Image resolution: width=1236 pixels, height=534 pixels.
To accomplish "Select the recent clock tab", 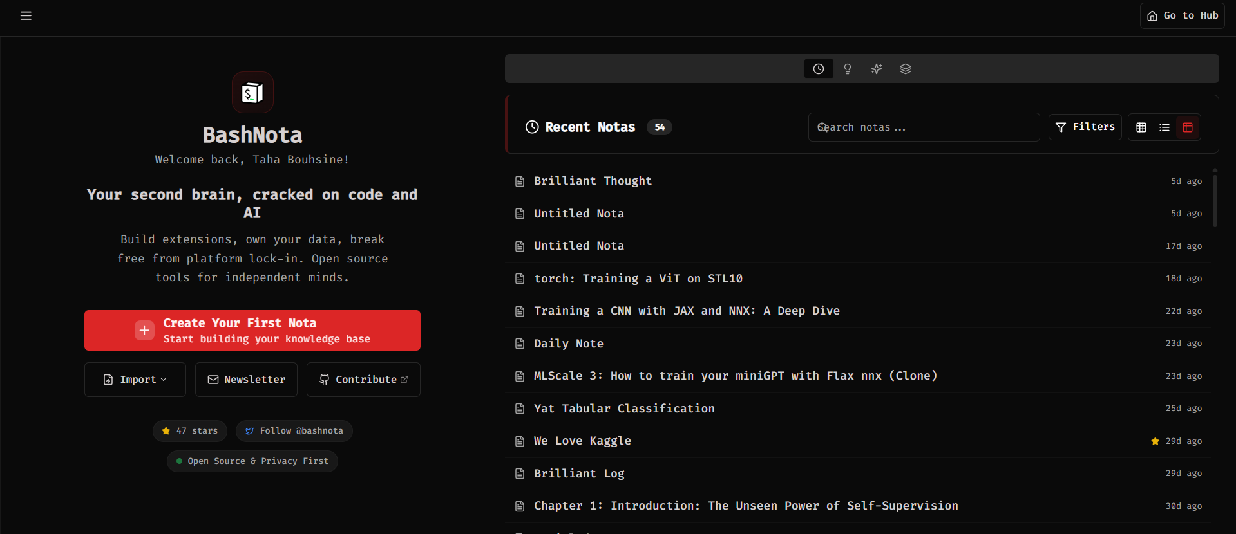I will (x=818, y=69).
